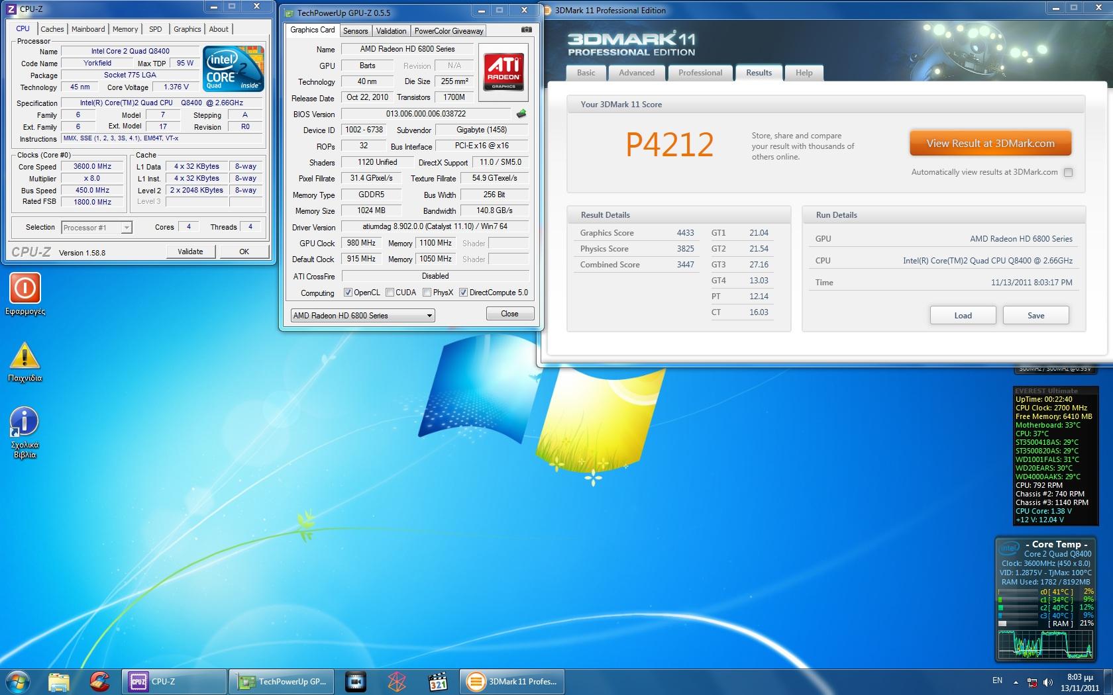Click the Save button in Run Details
The image size is (1113, 695).
click(x=1035, y=315)
